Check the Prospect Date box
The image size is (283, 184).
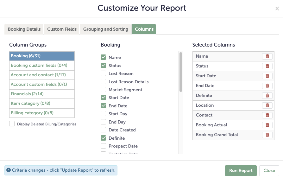(103, 146)
